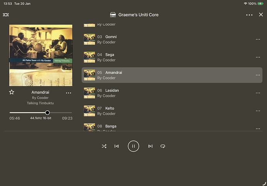Toggle repeat playback mode
Image resolution: width=267 pixels, height=186 pixels.
tap(163, 146)
